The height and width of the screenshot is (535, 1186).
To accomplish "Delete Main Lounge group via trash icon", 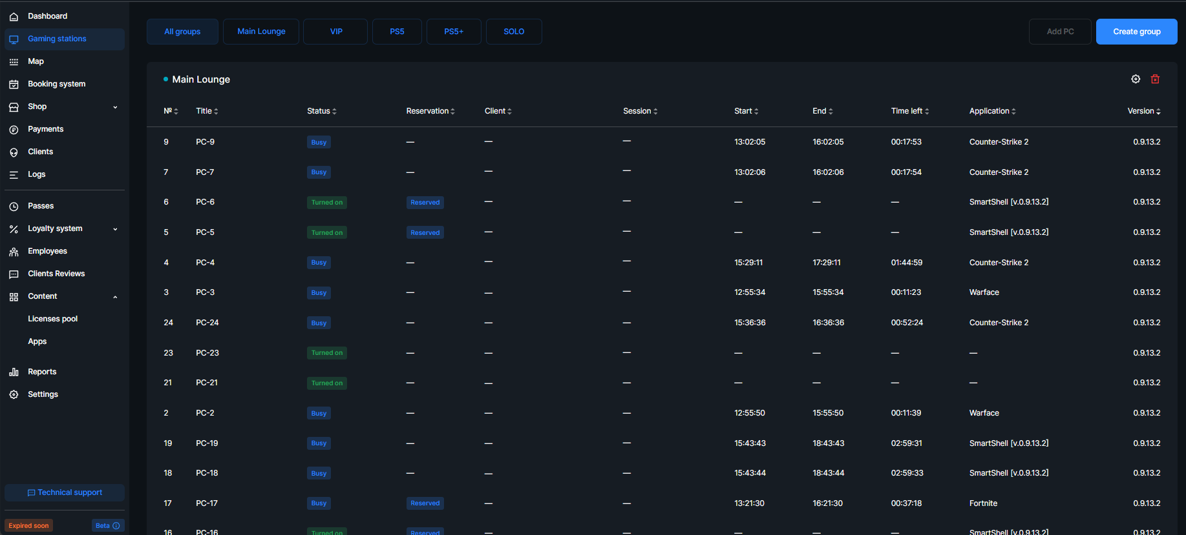I will point(1155,79).
